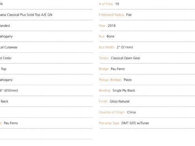Select the Fretboard Radius Flat row
The height and width of the screenshot is (146, 195).
(147, 15)
